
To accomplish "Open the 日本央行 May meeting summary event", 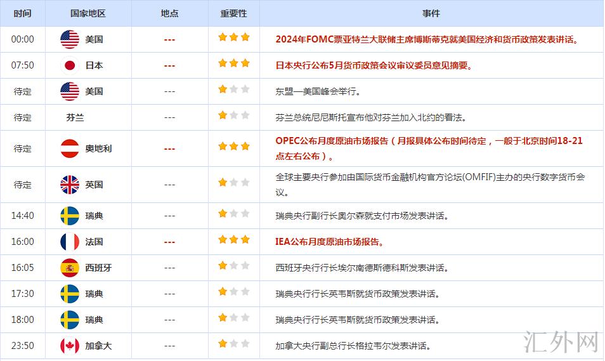I will (x=374, y=65).
